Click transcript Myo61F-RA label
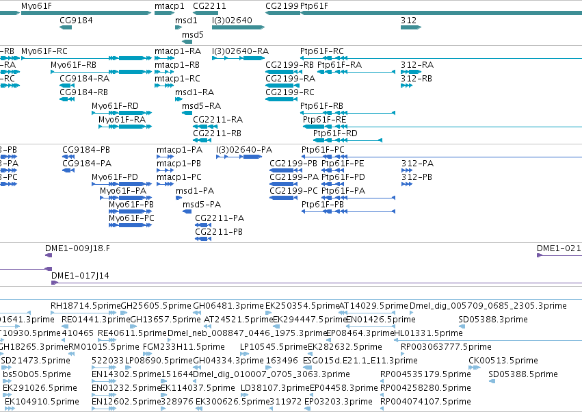This screenshot has height=412, width=582. pos(122,120)
